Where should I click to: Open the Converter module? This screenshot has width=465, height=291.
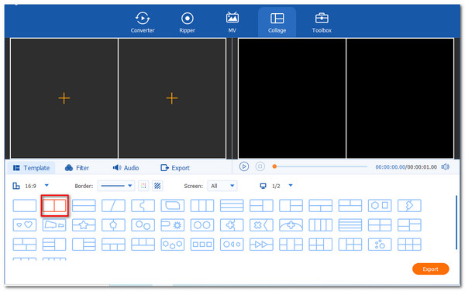[x=143, y=22]
